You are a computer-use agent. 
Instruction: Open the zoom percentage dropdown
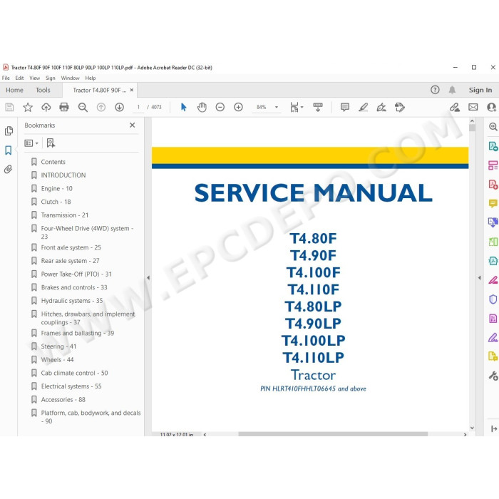(x=277, y=107)
